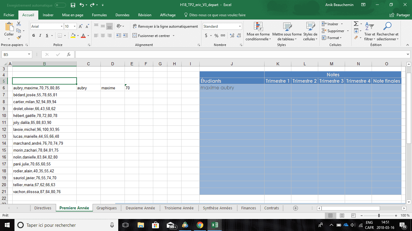Viewport: 412px width, 231px height.
Task: Expand the Name Box dropdown arrow
Action: click(x=29, y=54)
